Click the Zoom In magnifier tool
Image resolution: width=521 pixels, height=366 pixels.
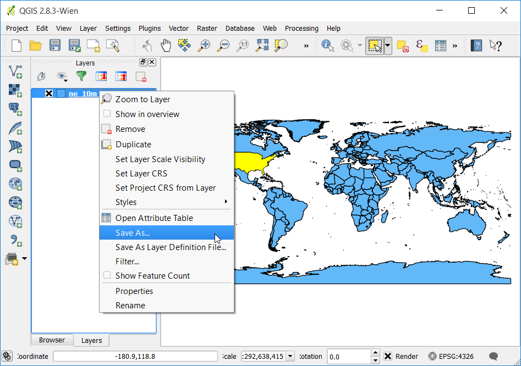(x=204, y=46)
